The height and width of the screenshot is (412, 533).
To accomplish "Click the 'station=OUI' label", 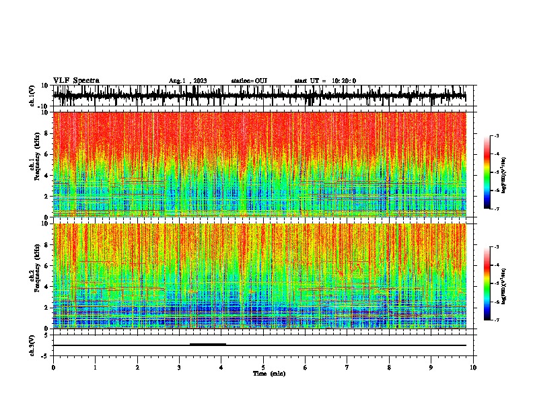I will 249,81.
